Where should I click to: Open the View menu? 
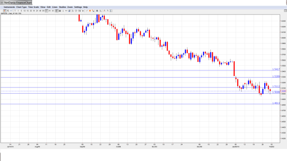tap(43, 7)
